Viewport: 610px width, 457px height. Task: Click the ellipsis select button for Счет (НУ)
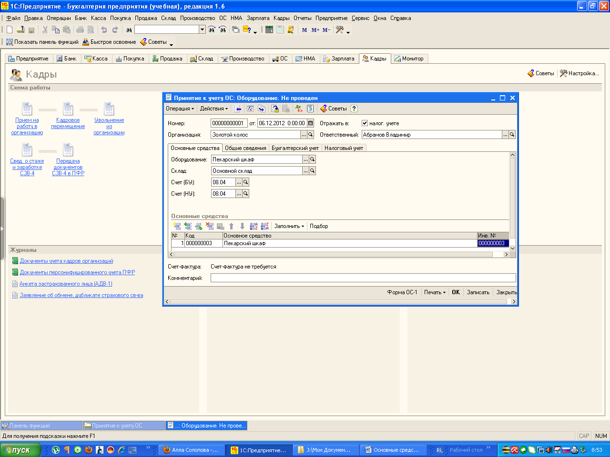click(239, 194)
